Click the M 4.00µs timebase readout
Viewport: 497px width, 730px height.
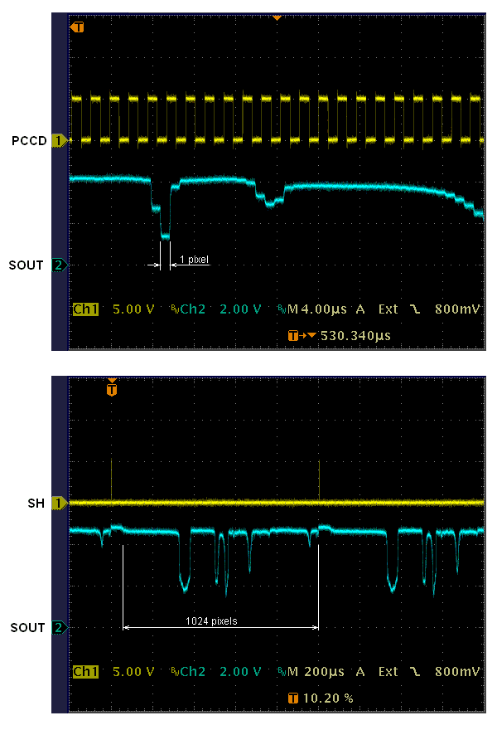coord(313,309)
